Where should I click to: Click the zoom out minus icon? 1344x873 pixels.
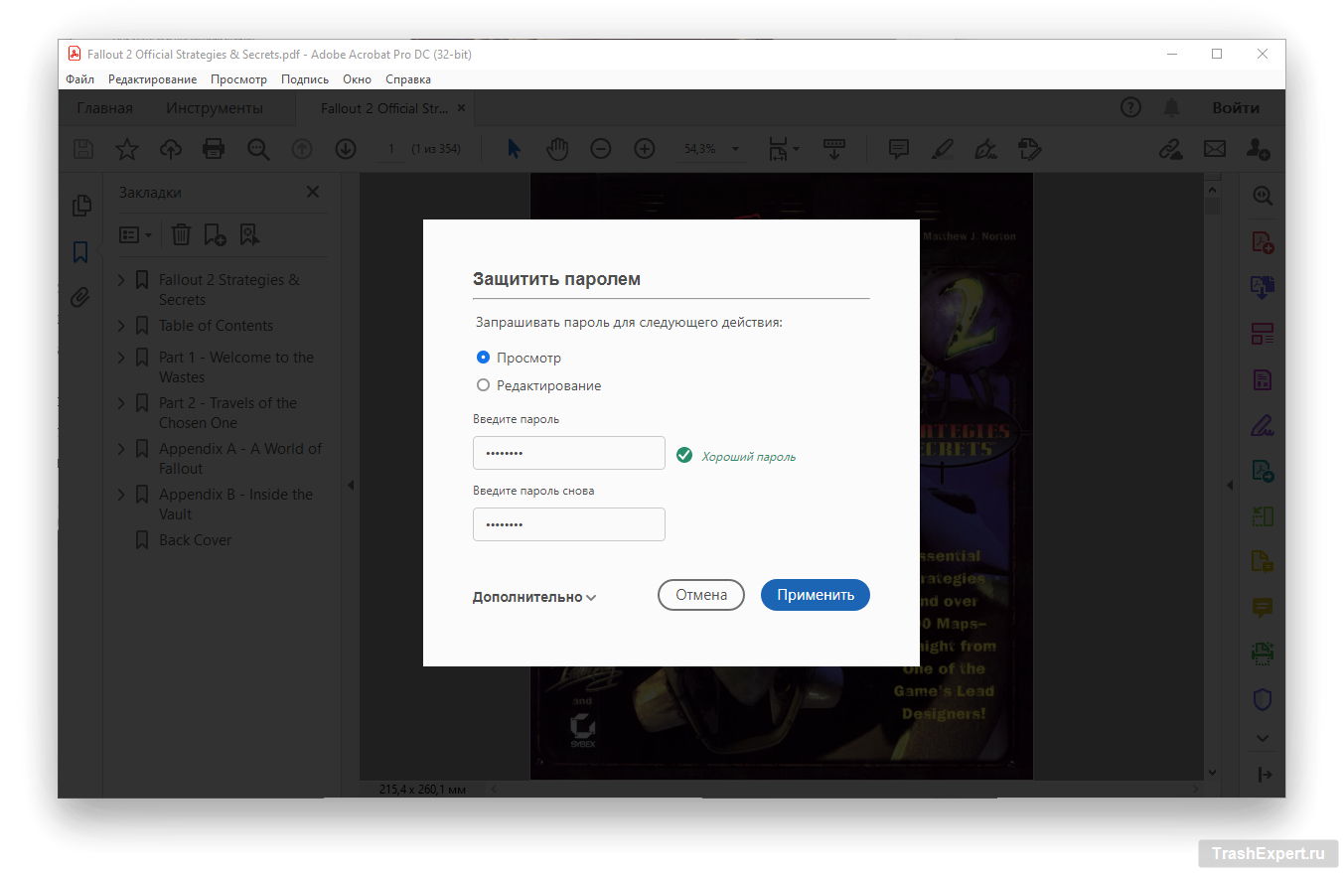coord(601,149)
